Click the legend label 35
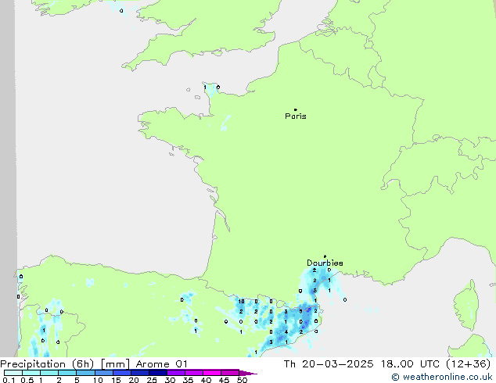 pos(188,380)
